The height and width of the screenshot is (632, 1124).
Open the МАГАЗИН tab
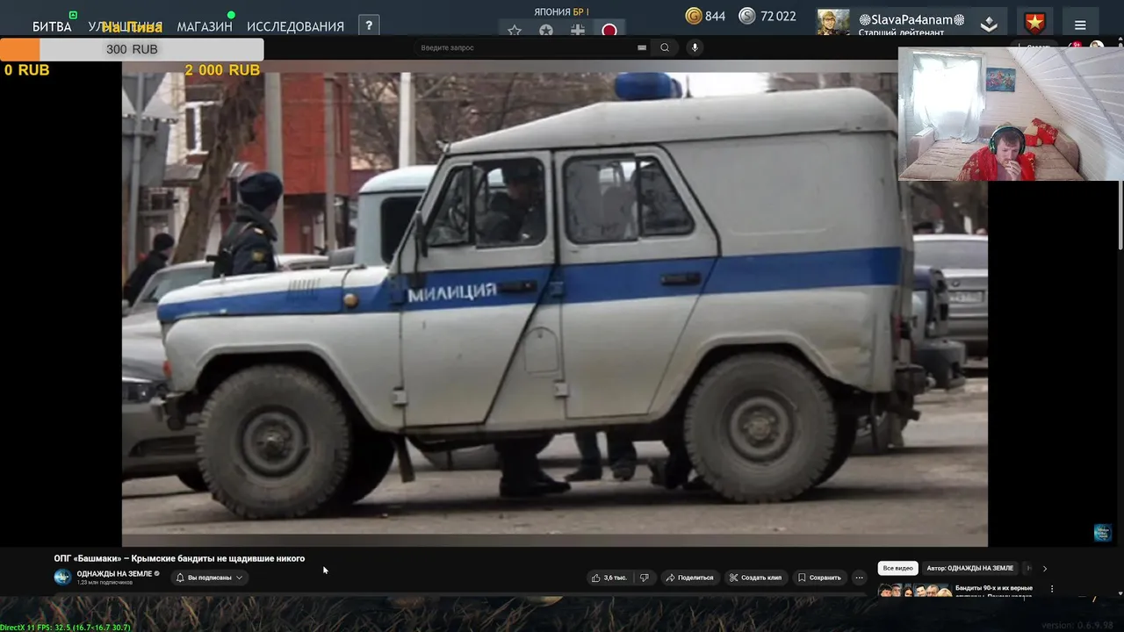tap(205, 26)
